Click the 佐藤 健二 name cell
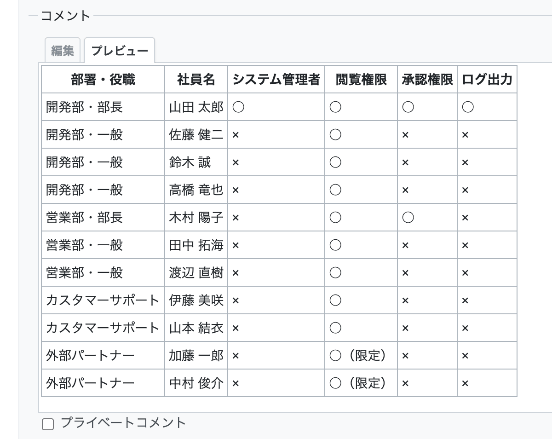This screenshot has height=439, width=552. (x=196, y=135)
